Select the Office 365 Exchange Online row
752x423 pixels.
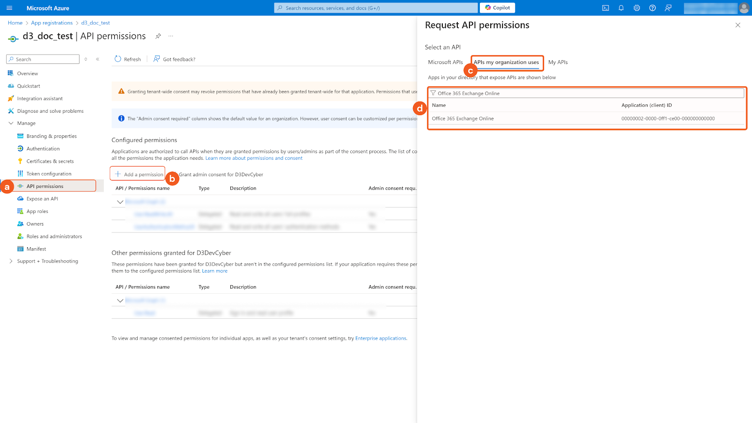462,118
